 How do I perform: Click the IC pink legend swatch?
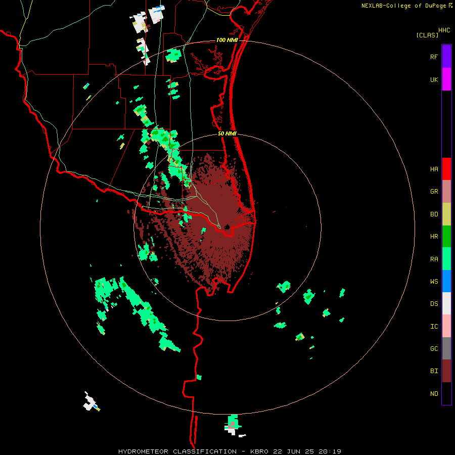(446, 326)
